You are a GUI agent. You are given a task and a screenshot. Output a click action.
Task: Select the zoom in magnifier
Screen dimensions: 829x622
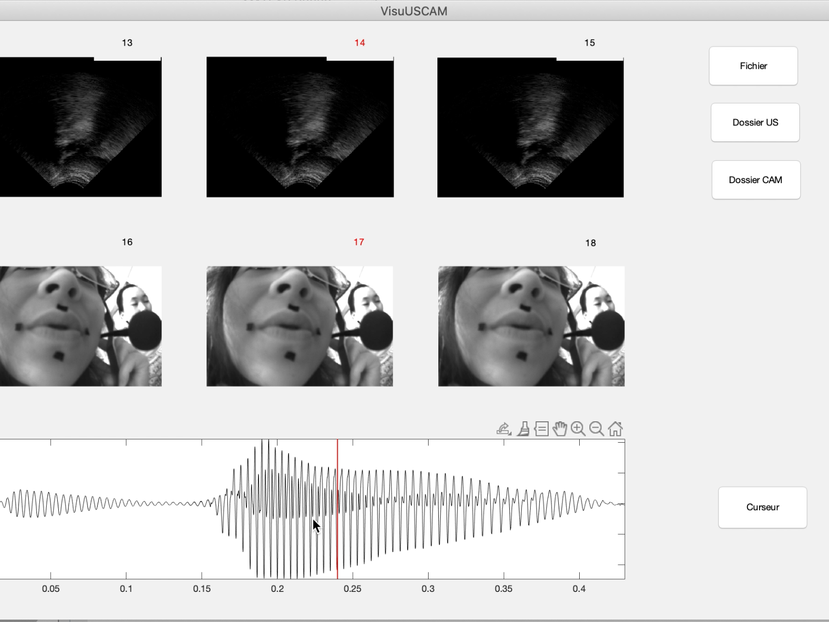[x=578, y=429]
